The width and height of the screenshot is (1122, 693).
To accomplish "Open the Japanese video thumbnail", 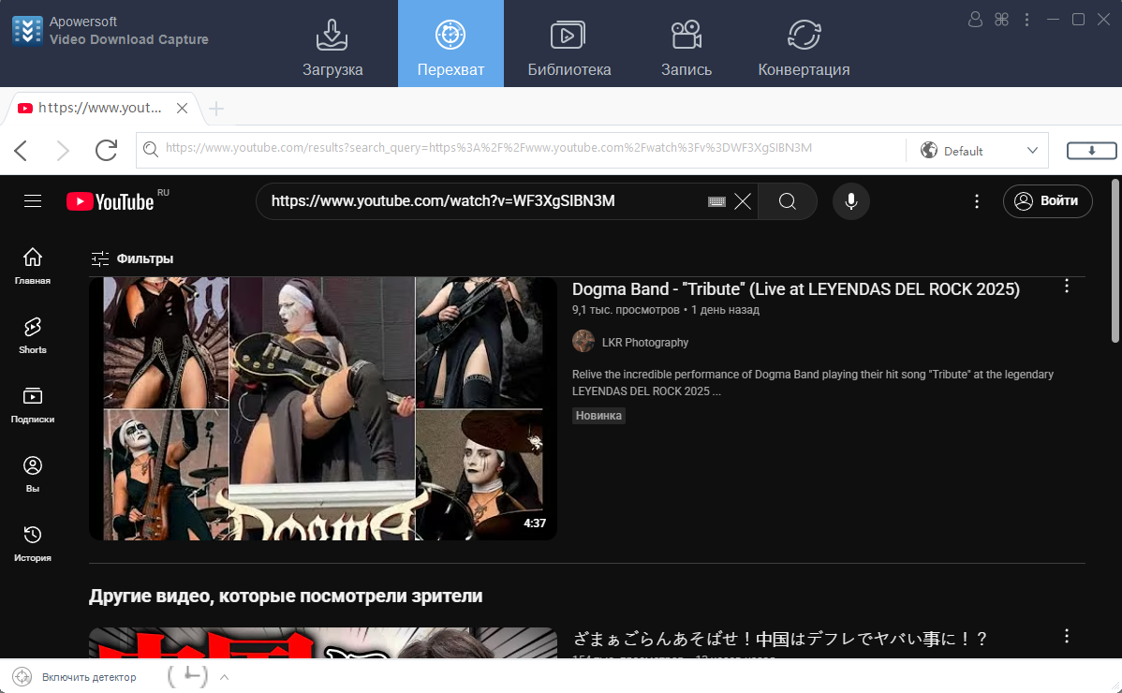I will (323, 643).
